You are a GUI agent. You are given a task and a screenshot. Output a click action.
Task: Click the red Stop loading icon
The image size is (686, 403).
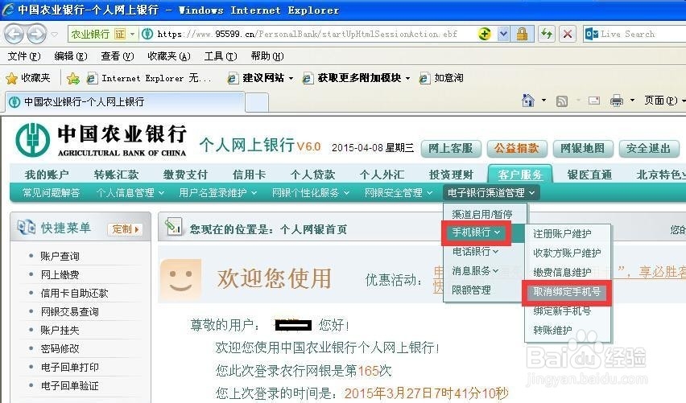(568, 34)
